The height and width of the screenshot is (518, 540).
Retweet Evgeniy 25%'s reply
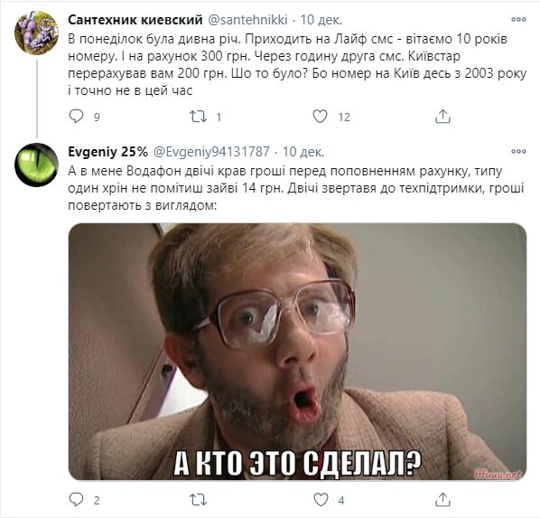199,499
